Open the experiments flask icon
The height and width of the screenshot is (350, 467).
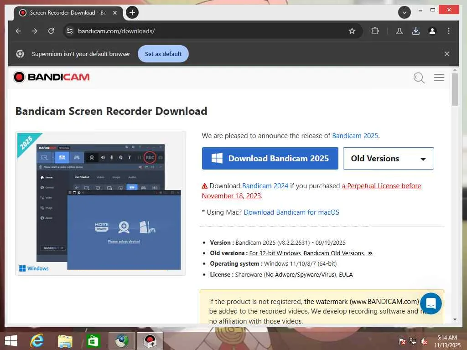click(400, 31)
